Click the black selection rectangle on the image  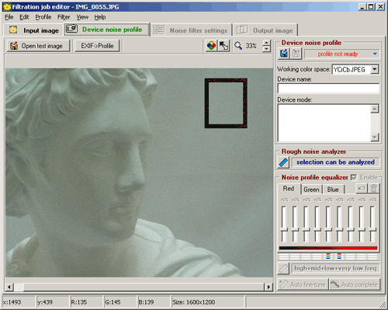(x=226, y=103)
